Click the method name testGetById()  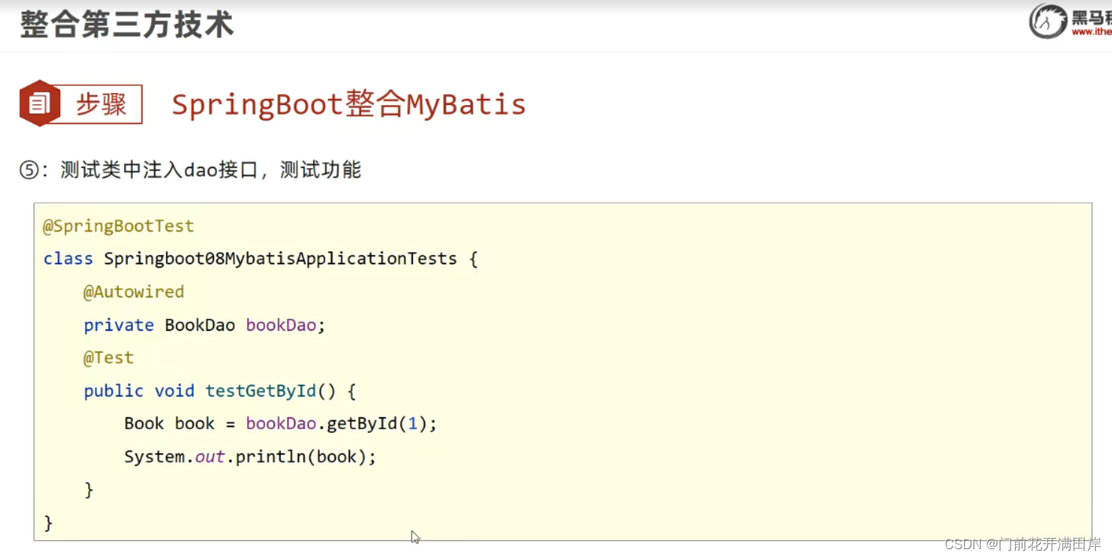pos(271,391)
